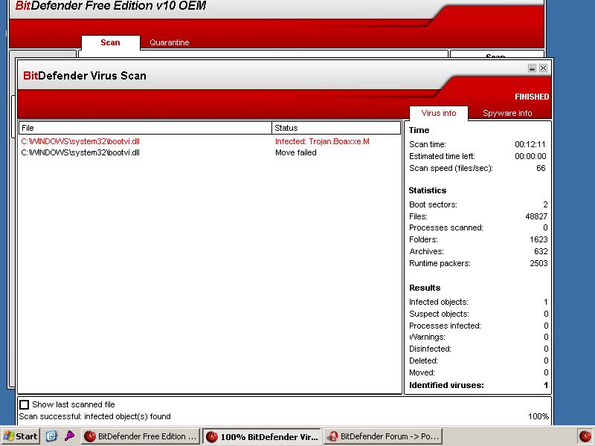595x446 pixels.
Task: Enable Show last scanned file checkbox
Action: [x=25, y=404]
